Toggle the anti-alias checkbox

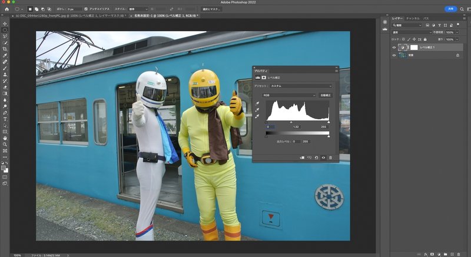point(86,9)
